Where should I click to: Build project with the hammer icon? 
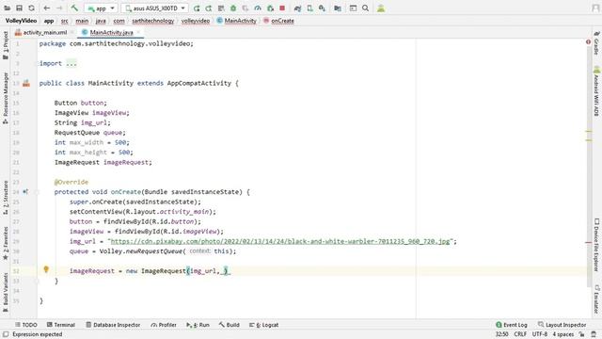pyautogui.click(x=74, y=8)
